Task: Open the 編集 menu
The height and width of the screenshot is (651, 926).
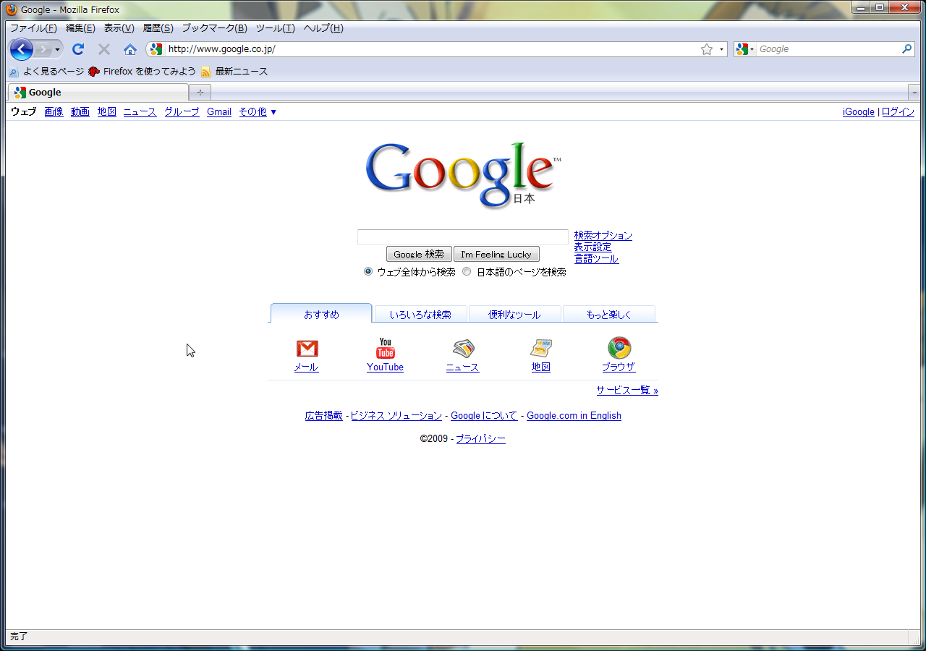Action: (80, 28)
